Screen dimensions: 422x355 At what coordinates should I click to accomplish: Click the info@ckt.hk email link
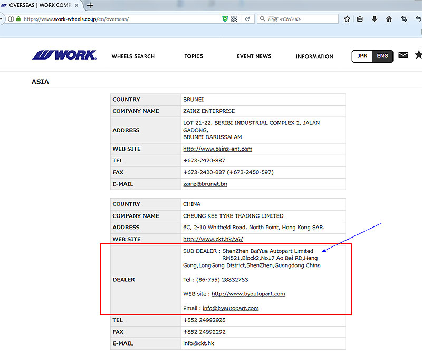pyautogui.click(x=198, y=343)
